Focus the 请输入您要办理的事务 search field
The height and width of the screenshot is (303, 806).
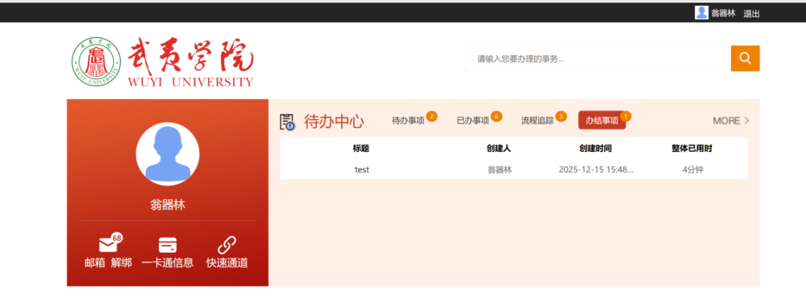pos(598,59)
